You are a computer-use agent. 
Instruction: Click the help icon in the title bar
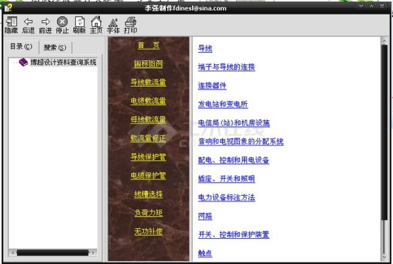point(8,8)
